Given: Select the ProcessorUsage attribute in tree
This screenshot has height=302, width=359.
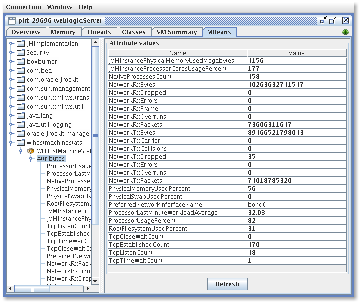Looking at the screenshot, I should point(69,166).
